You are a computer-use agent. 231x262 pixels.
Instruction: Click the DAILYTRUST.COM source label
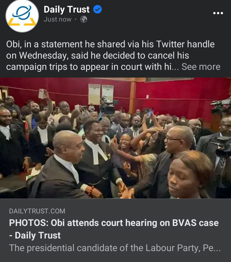(37, 211)
